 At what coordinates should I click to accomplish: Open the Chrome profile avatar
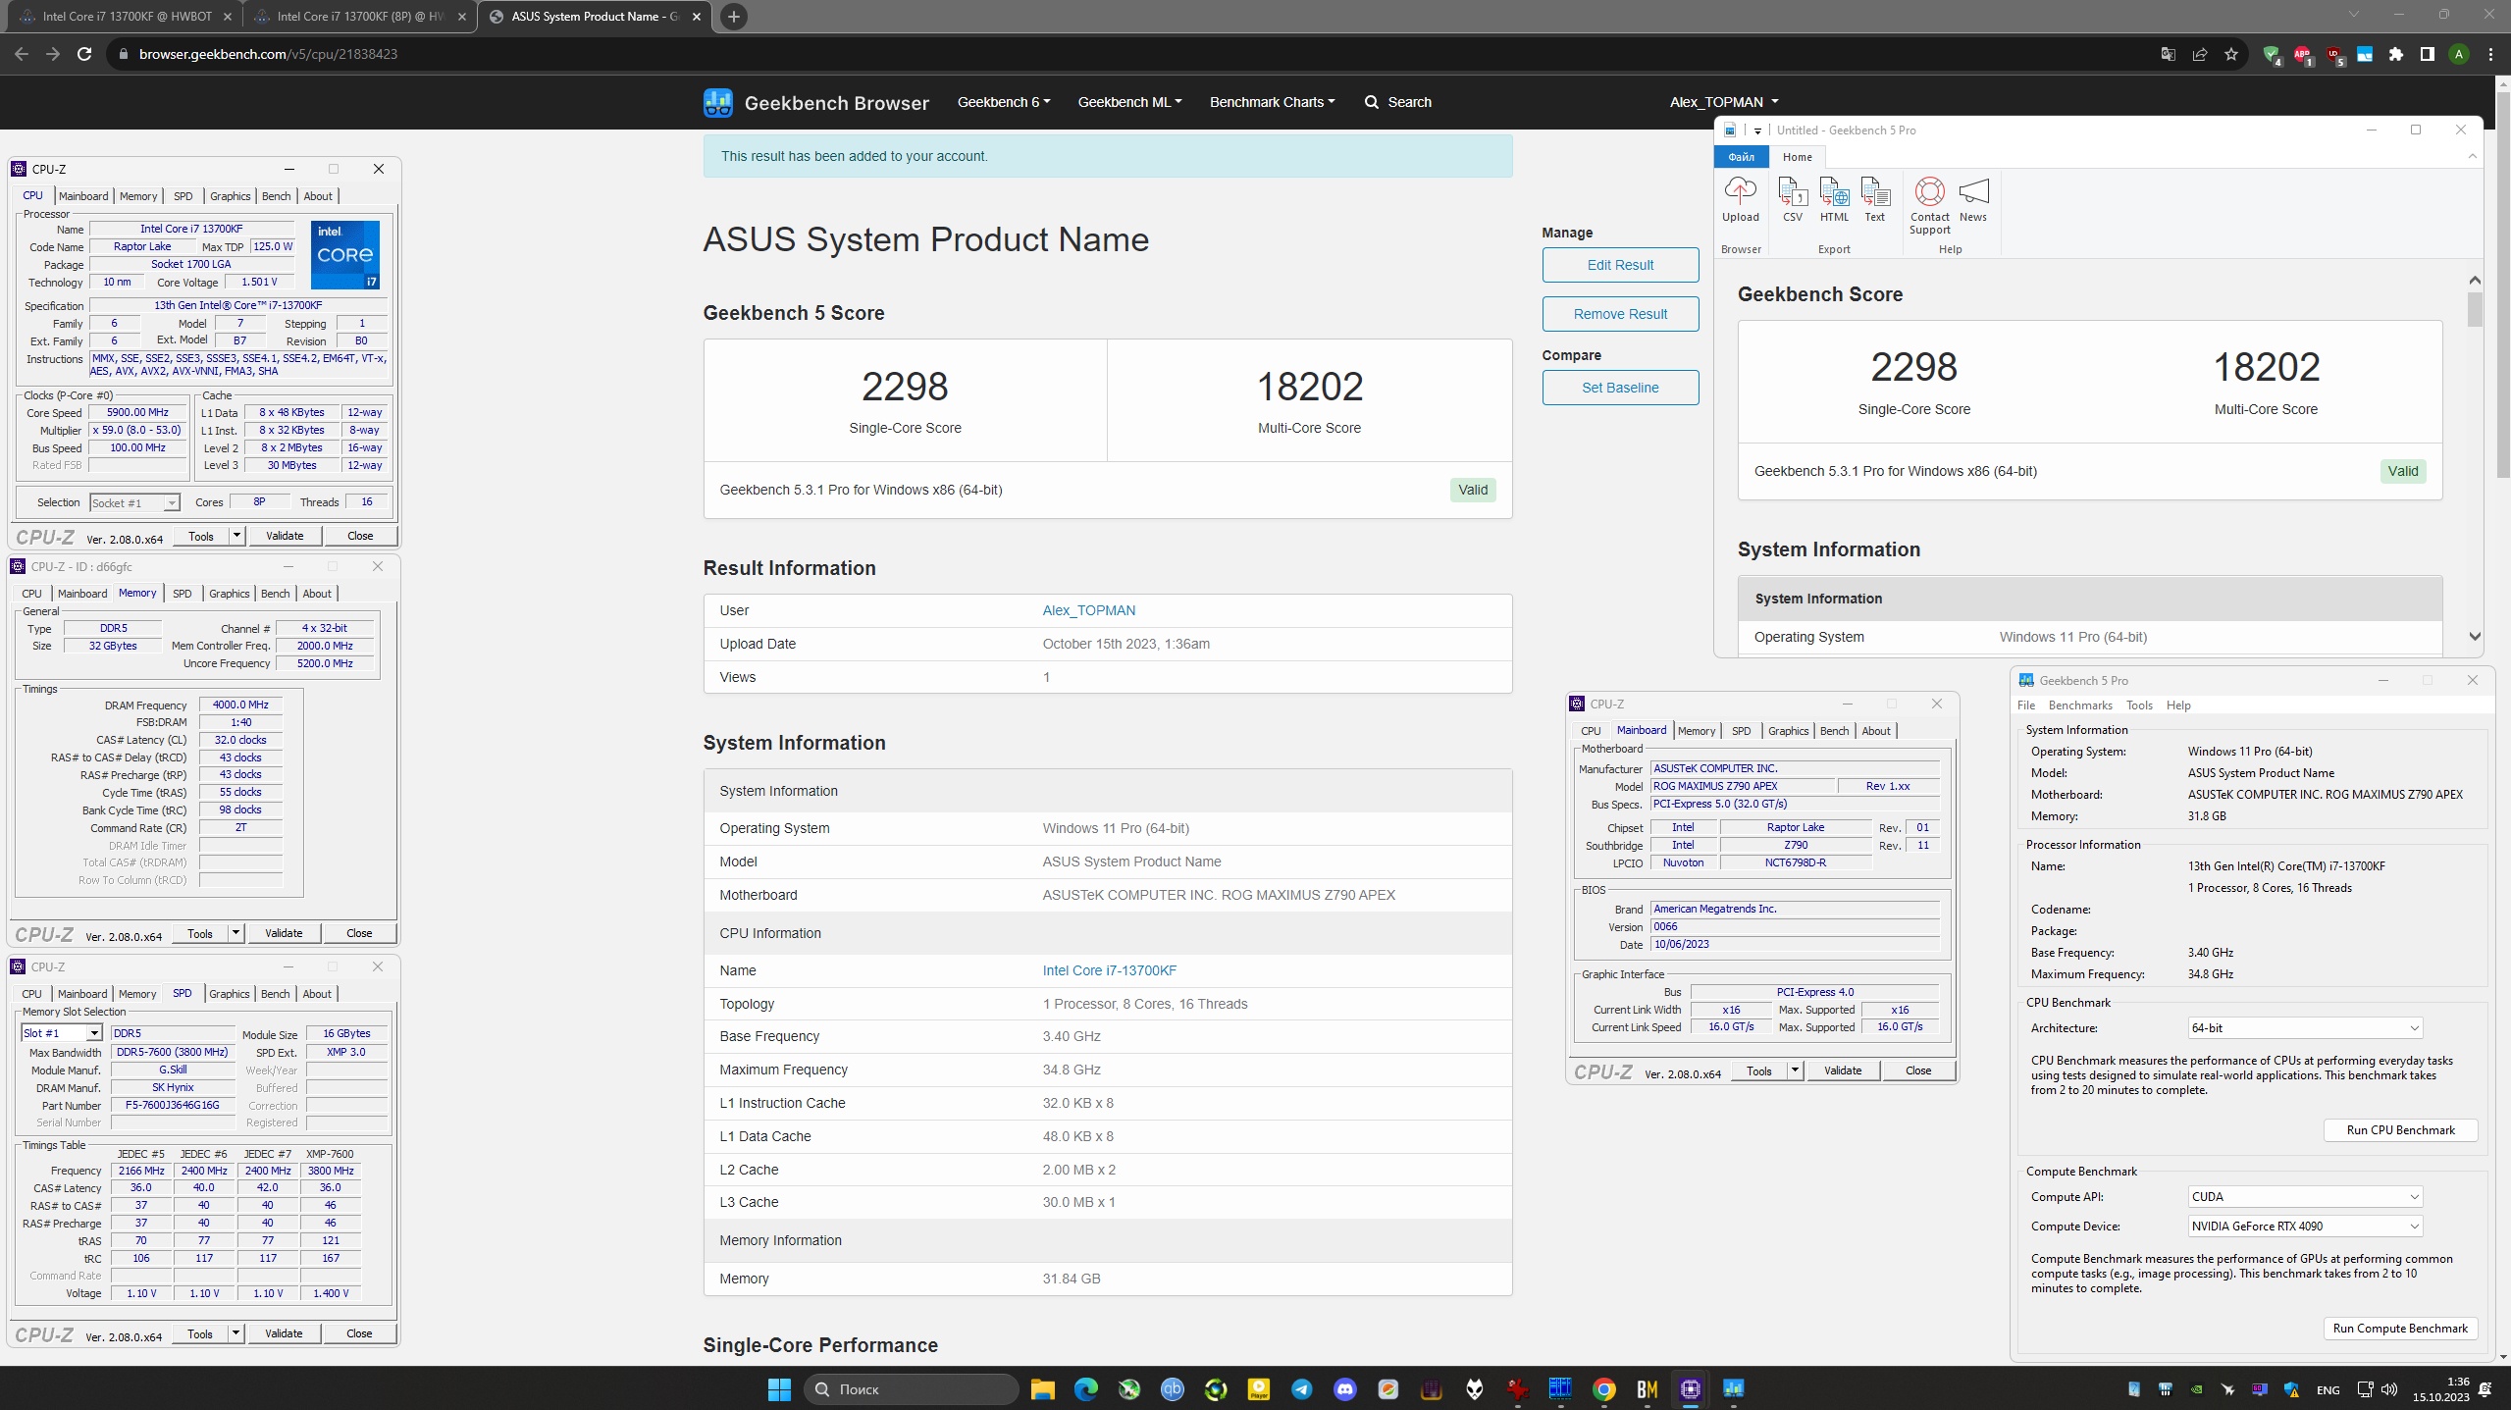pyautogui.click(x=2458, y=54)
